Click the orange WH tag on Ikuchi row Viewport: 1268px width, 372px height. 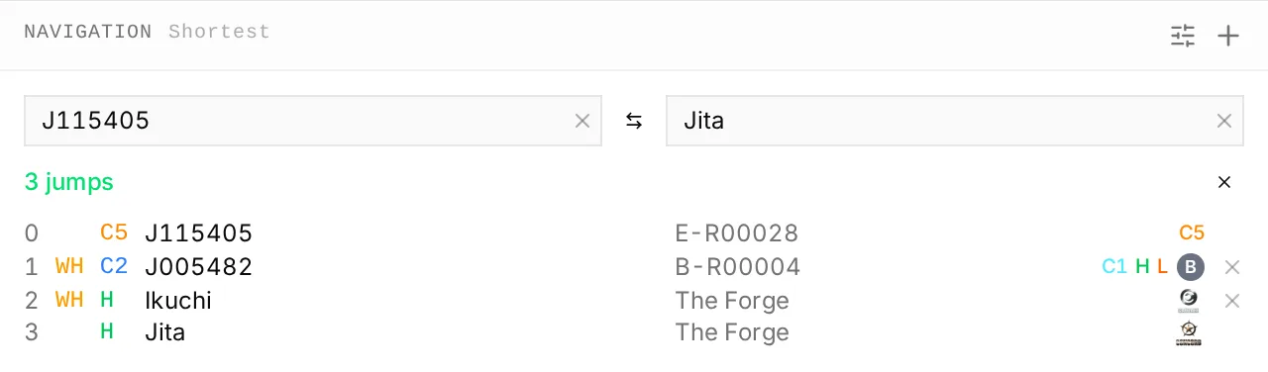[69, 299]
